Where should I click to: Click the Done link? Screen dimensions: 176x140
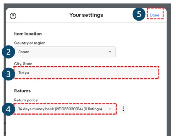[155, 15]
